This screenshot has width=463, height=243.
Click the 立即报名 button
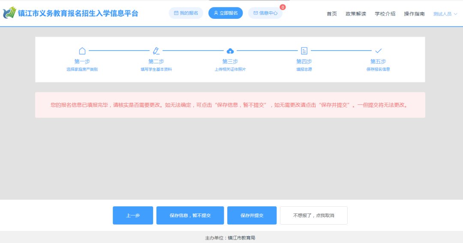225,13
